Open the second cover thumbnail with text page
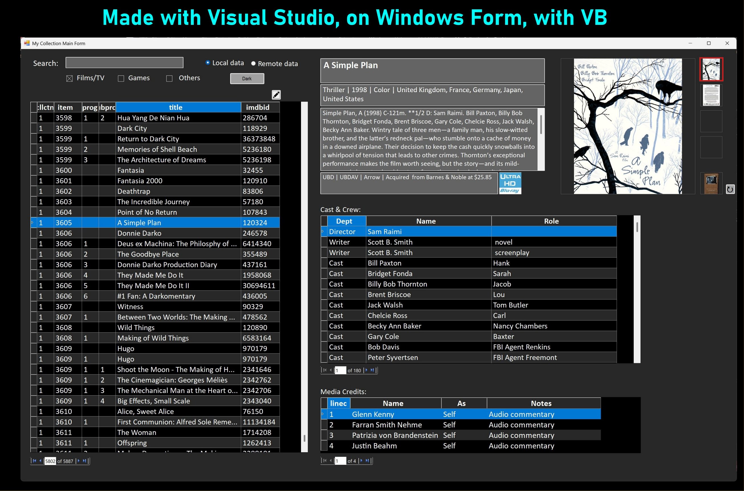Image resolution: width=744 pixels, height=491 pixels. click(711, 95)
